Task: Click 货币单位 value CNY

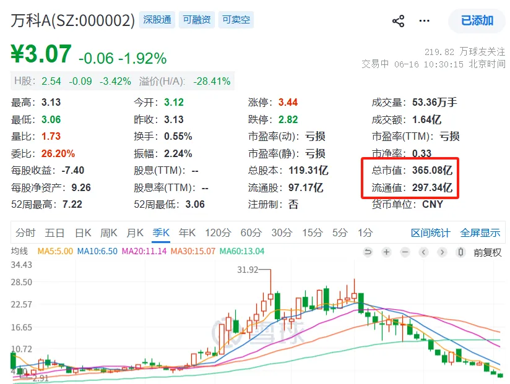Action: click(x=433, y=204)
